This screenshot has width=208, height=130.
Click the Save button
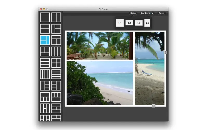(x=161, y=13)
